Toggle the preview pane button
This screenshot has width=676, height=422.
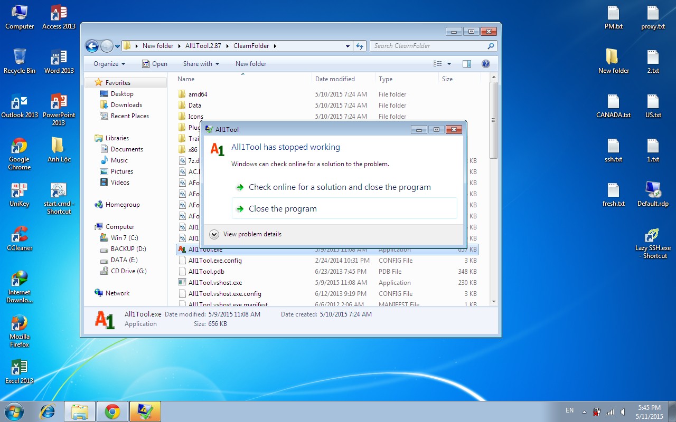(466, 64)
